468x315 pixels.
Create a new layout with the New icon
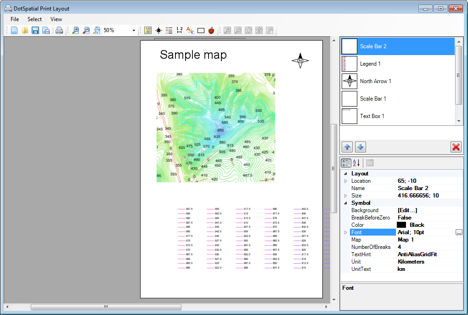14,30
